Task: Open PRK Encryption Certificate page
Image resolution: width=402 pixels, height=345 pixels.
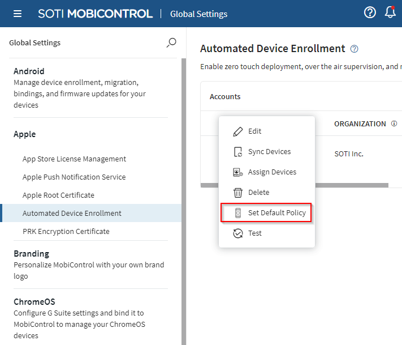Action: (x=66, y=232)
